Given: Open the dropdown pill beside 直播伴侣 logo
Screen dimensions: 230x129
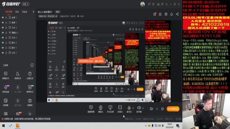Looking at the screenshot, I should pos(26,4).
